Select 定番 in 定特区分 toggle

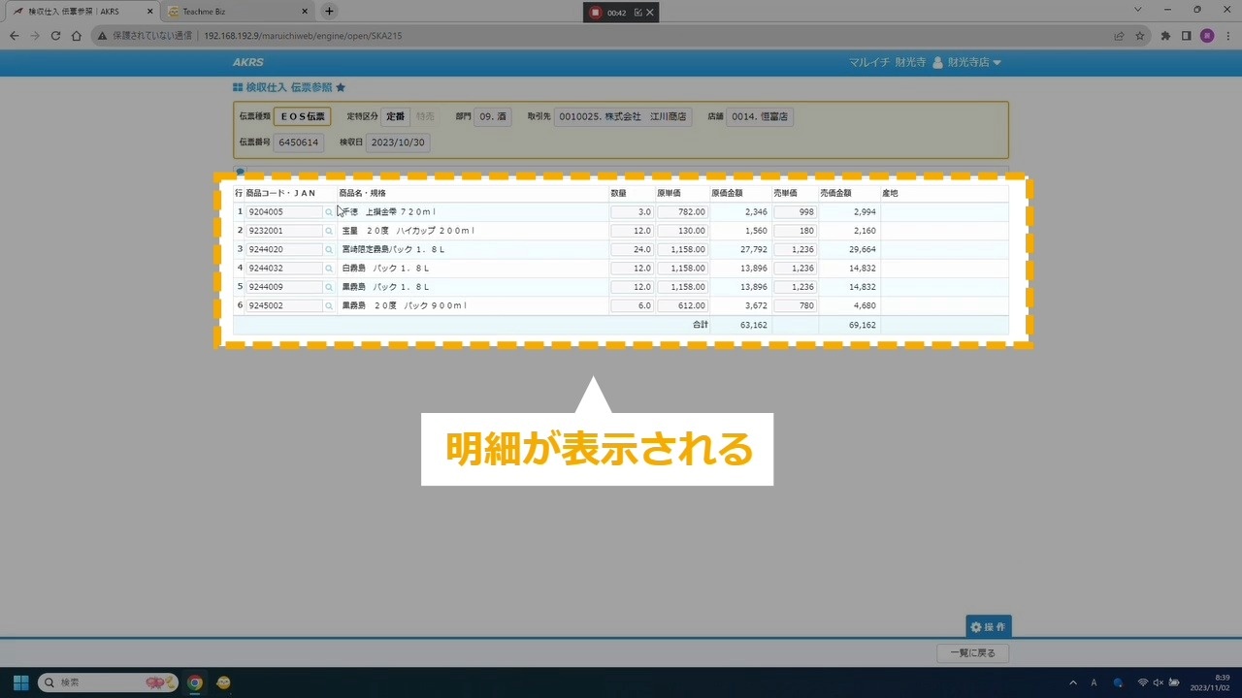(395, 116)
